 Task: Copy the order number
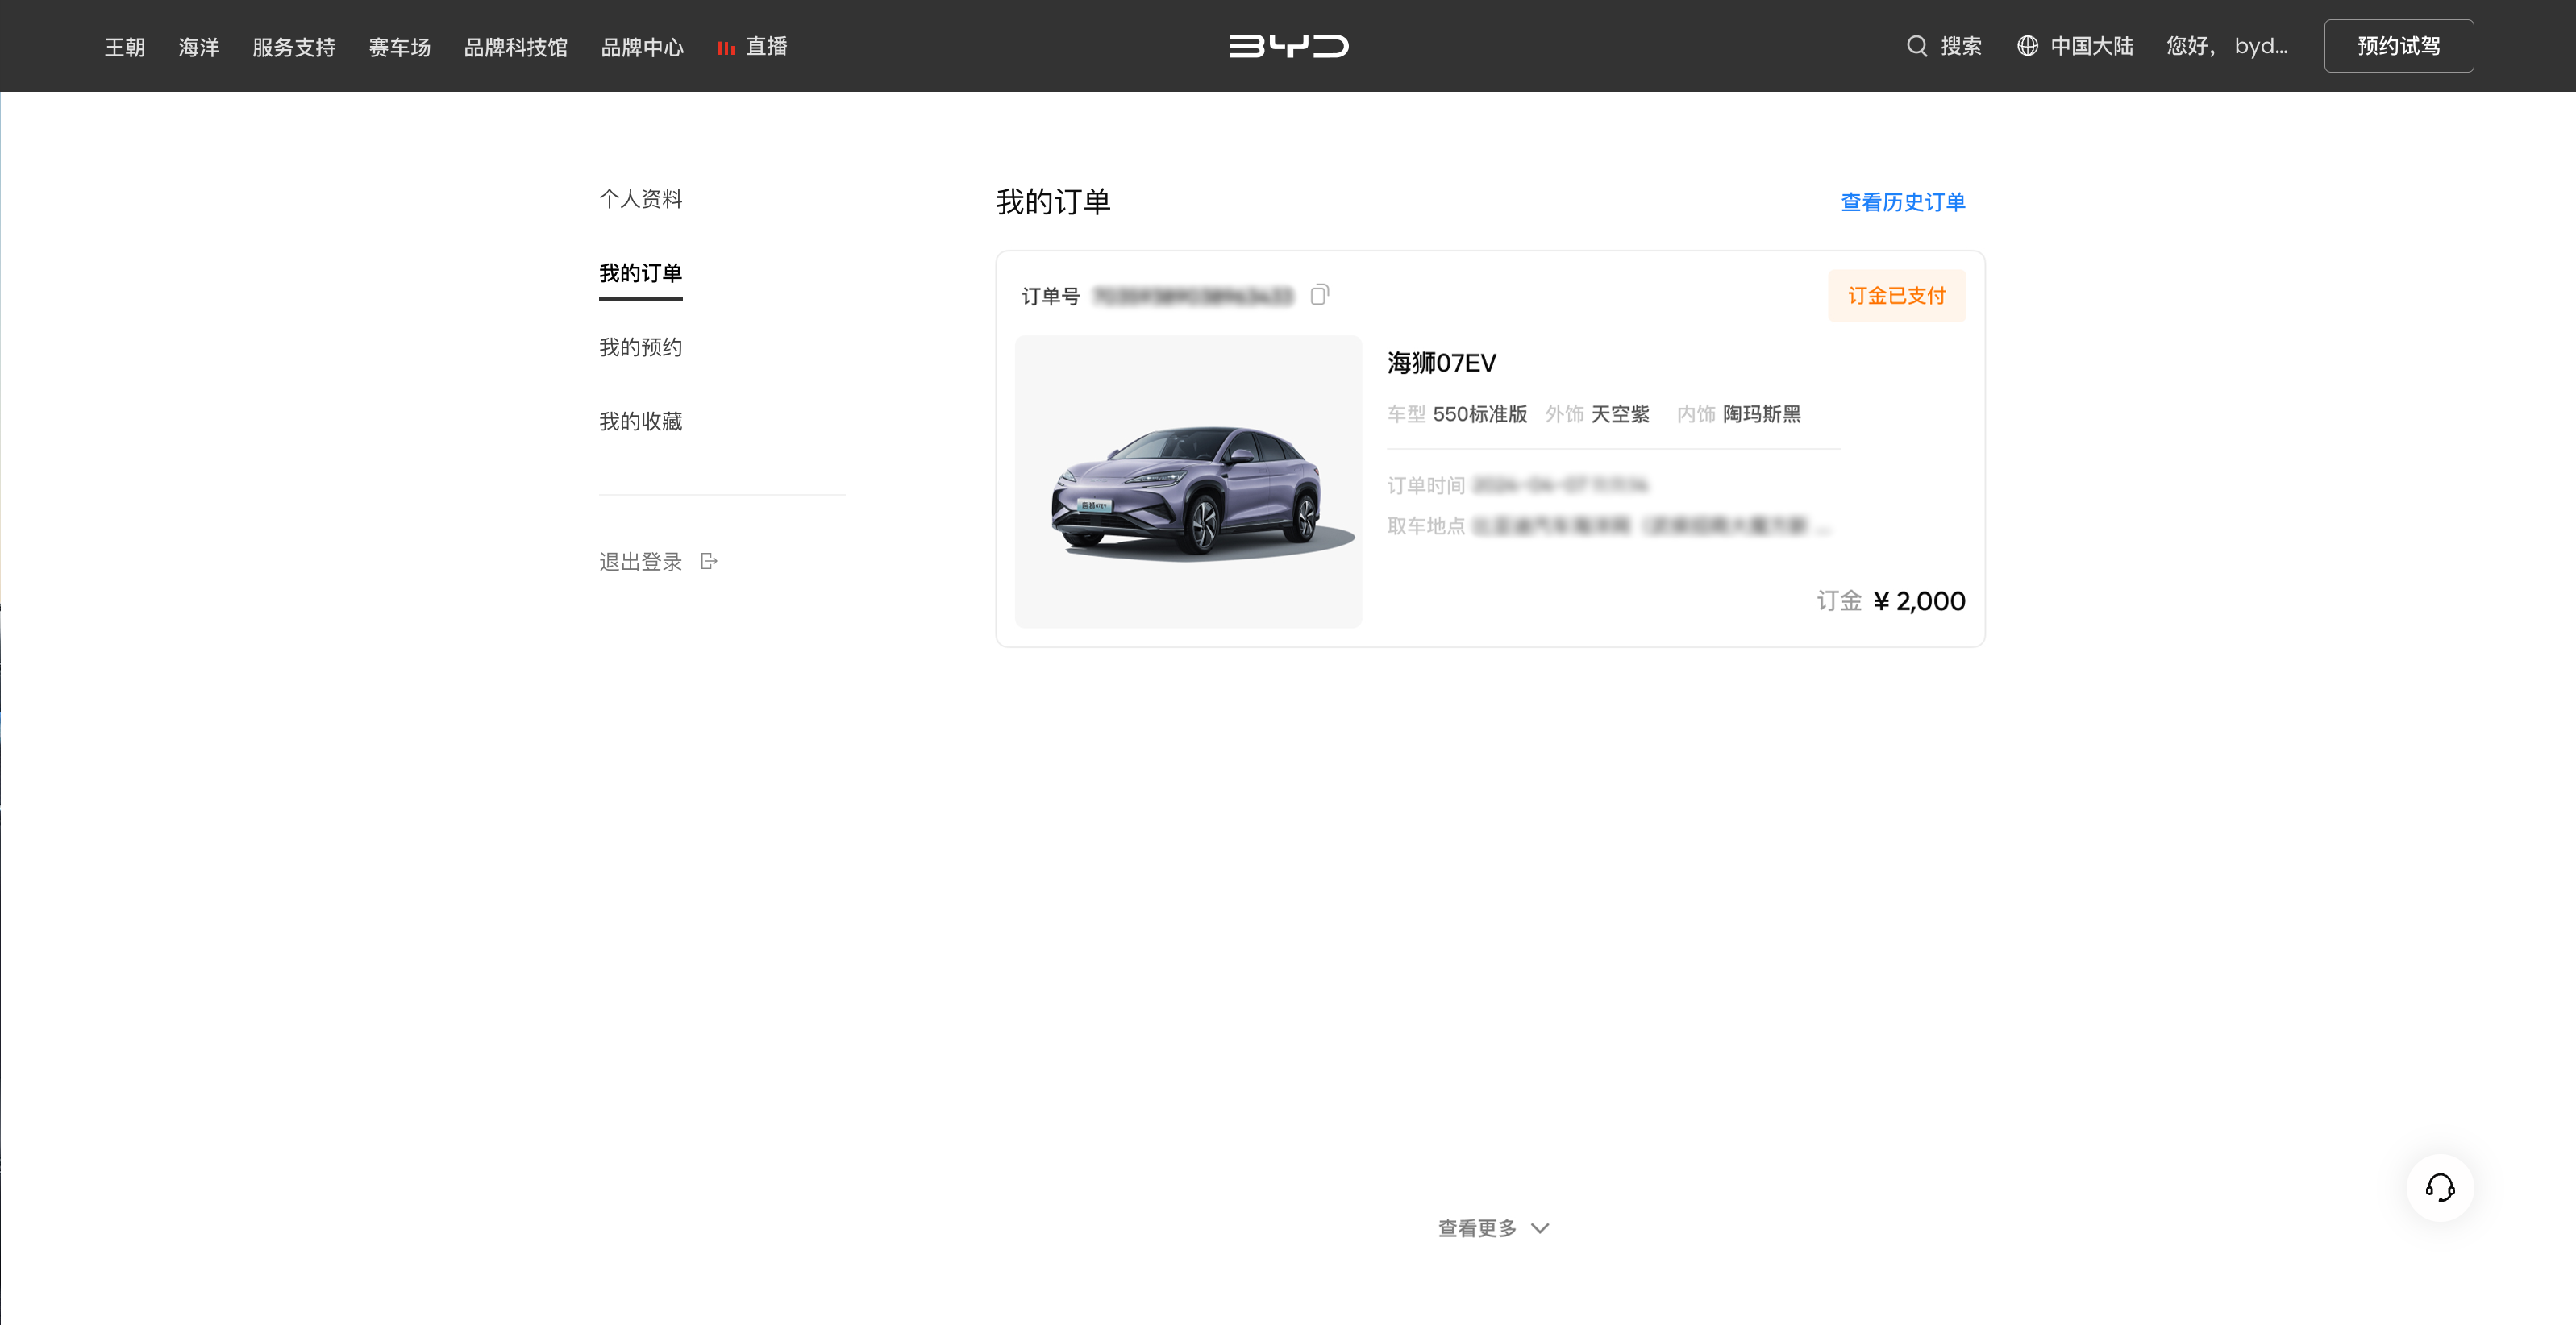[x=1319, y=295]
